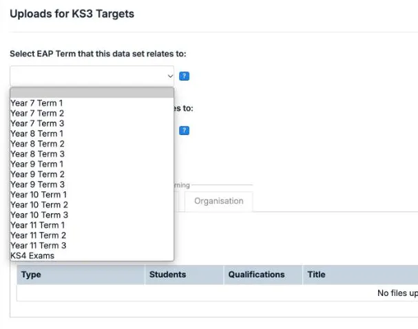Select the blank option in the list
This screenshot has height=329, width=418.
pyautogui.click(x=92, y=93)
